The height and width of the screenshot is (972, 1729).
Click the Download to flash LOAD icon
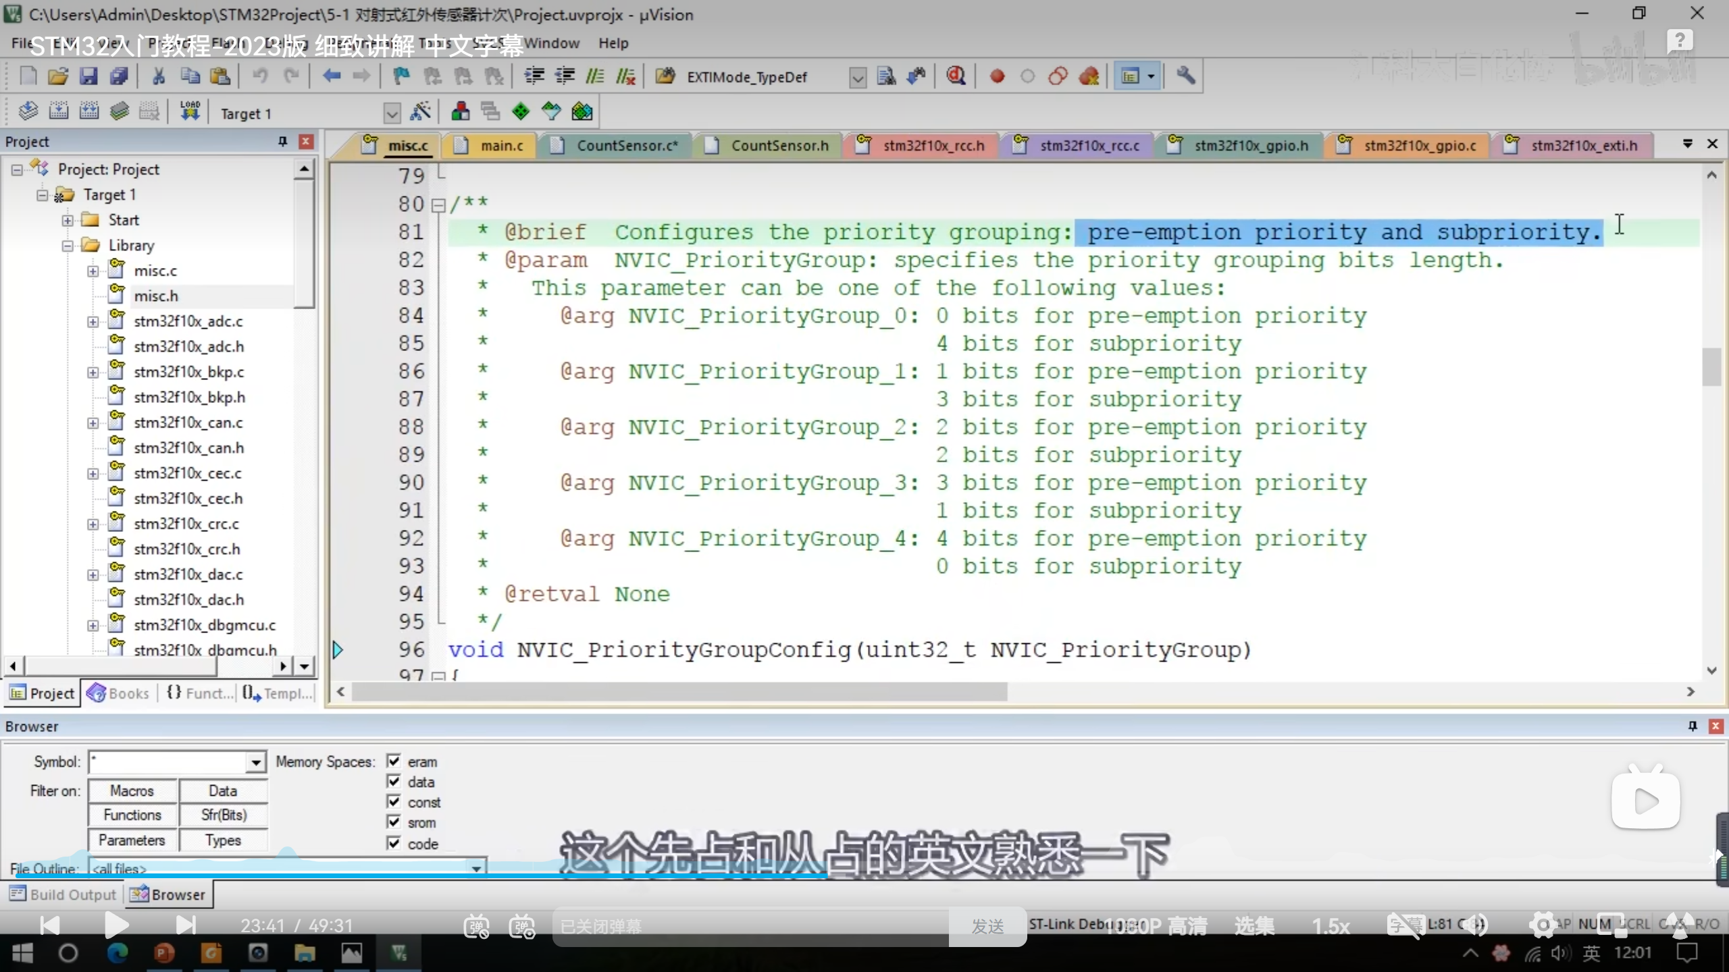tap(190, 111)
